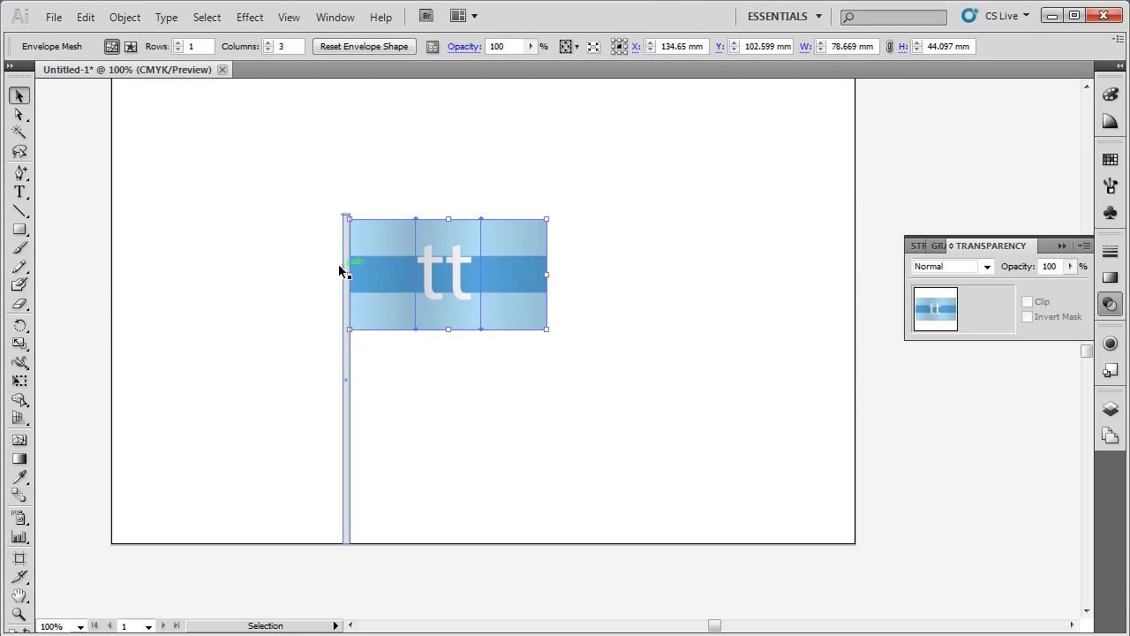The height and width of the screenshot is (636, 1130).
Task: Expand Opacity slider arrow in control bar
Action: 531,47
